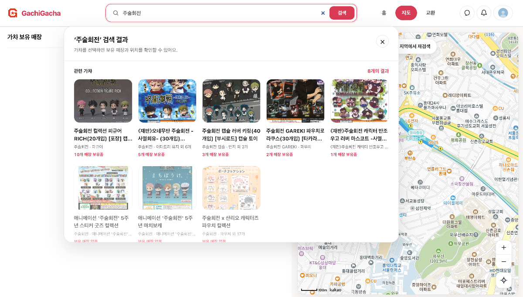Click title 주술회전 컬렉션 피규어 RICH(20개입)
The image size is (523, 297).
103,135
